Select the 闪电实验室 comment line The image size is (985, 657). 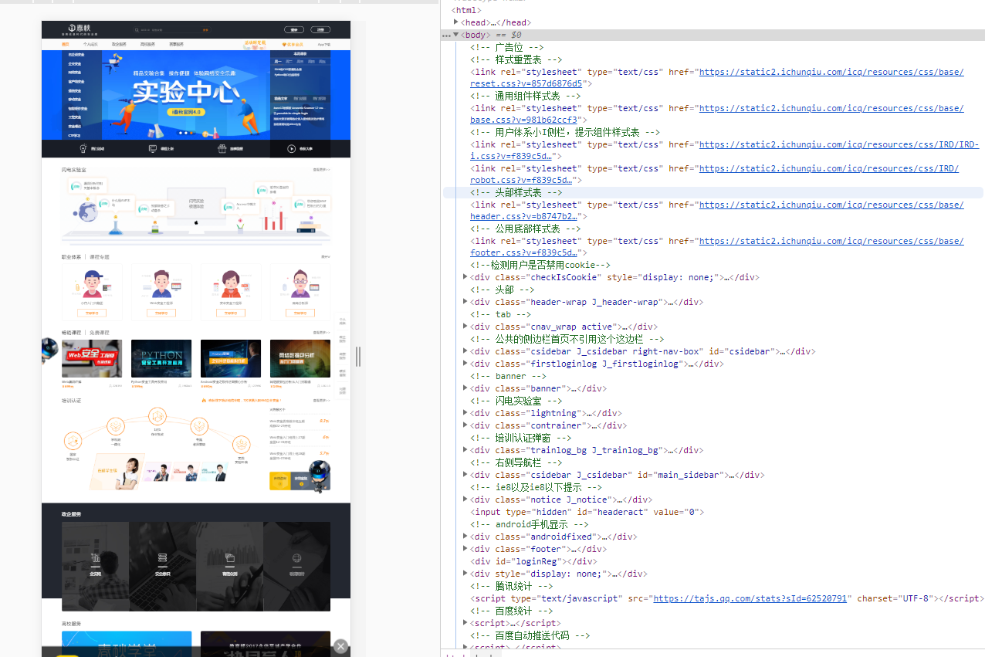[516, 401]
